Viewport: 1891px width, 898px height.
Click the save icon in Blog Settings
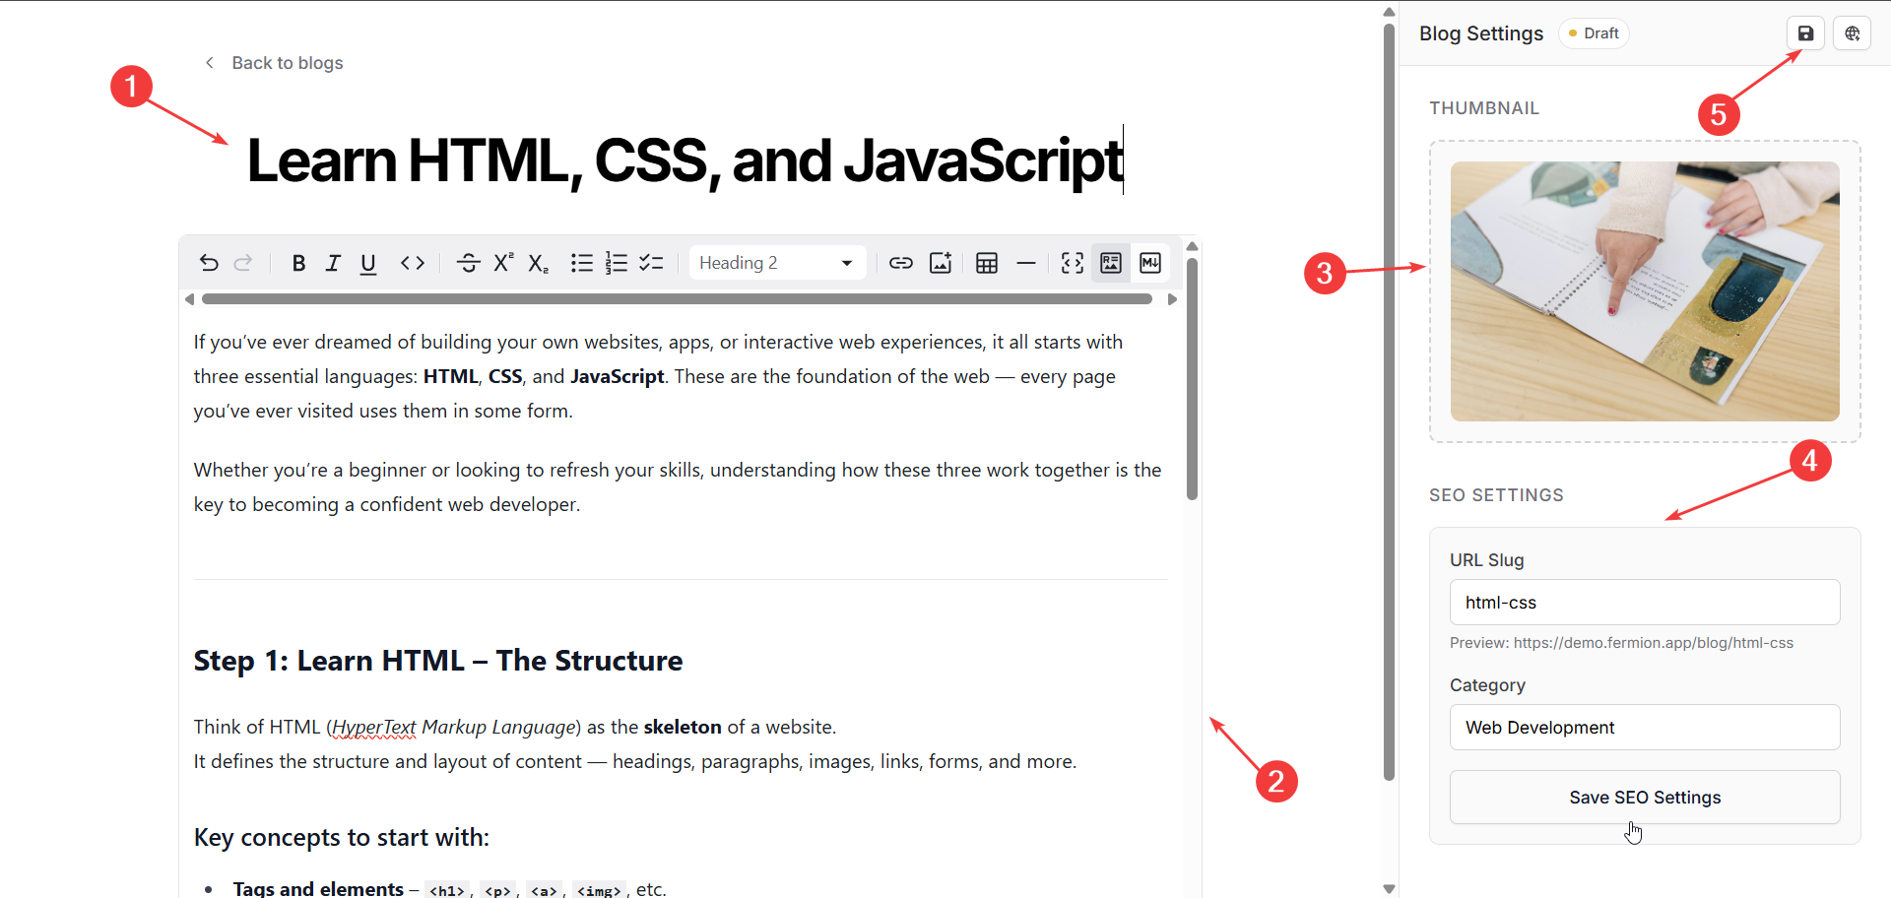(1805, 33)
